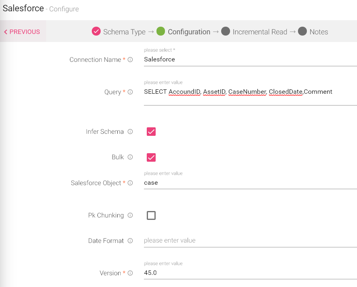The width and height of the screenshot is (357, 287).
Task: Click the info icon next to Date Format
Action: (130, 241)
